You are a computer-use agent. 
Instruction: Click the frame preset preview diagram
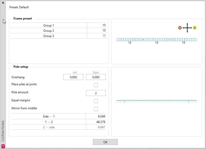(x=157, y=40)
